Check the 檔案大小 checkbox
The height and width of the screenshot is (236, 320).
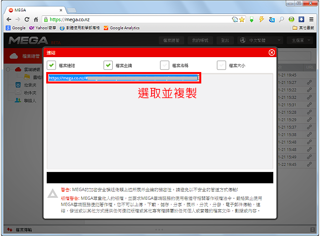click(x=222, y=65)
